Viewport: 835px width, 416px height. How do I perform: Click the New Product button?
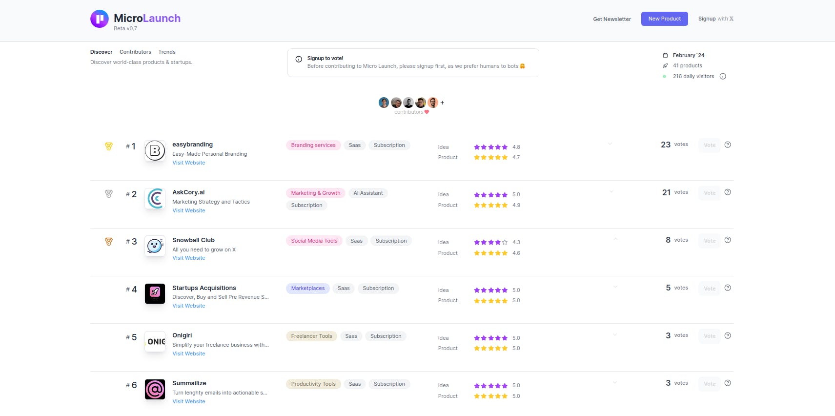(664, 19)
